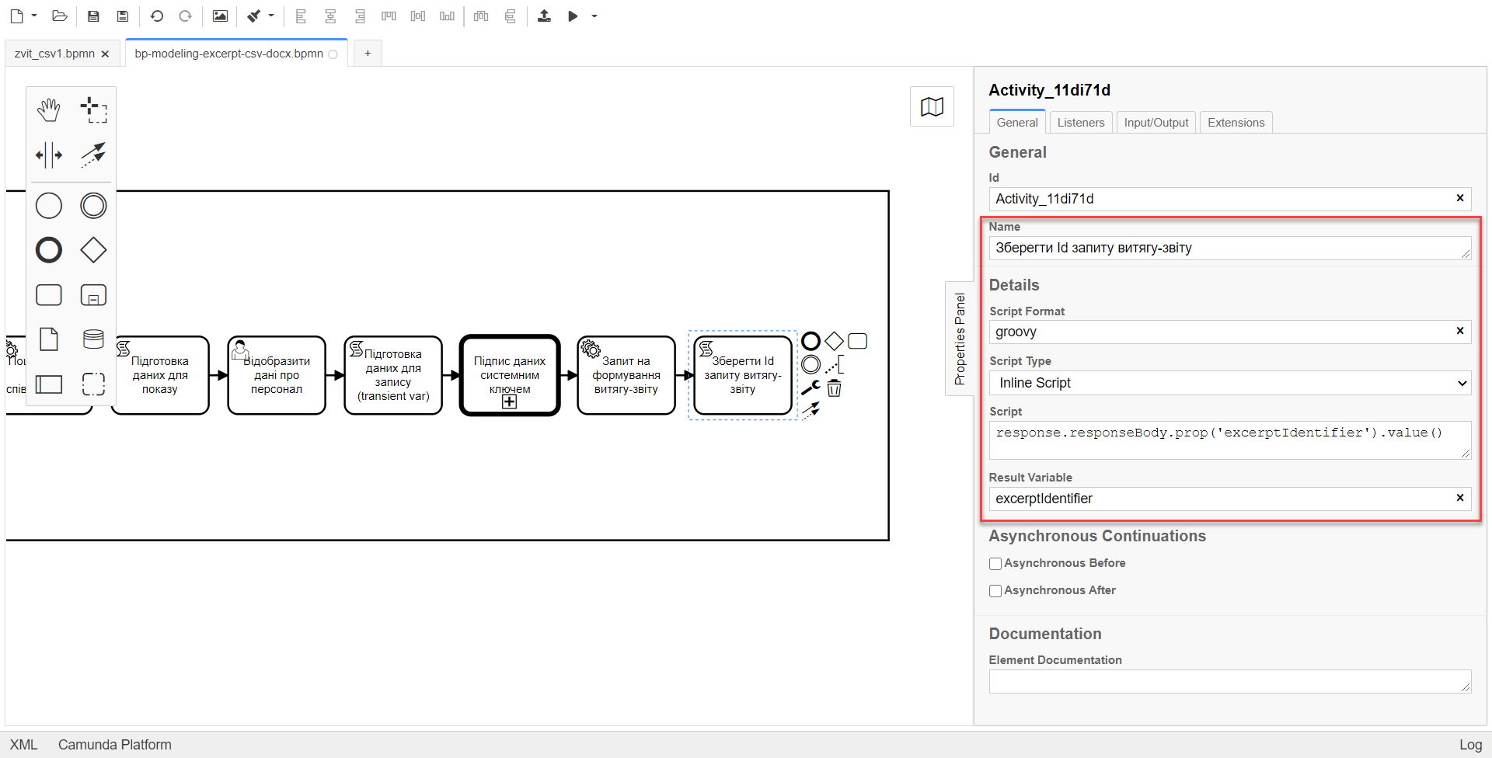Select Intermediate Event in the palette
1492x758 pixels.
click(x=93, y=206)
